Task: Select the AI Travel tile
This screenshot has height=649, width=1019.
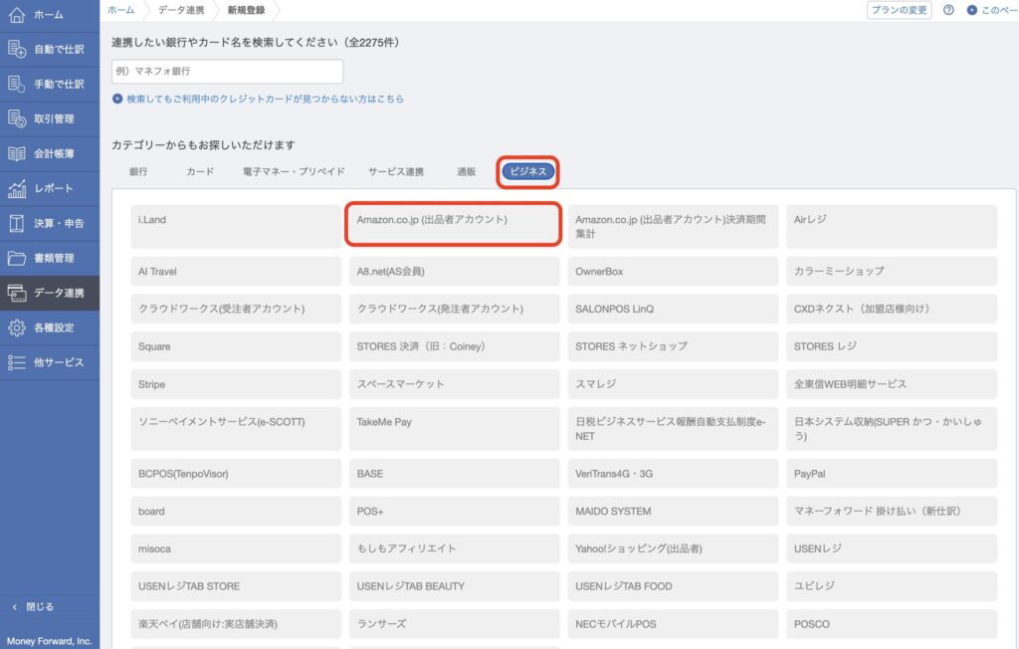Action: [x=236, y=271]
